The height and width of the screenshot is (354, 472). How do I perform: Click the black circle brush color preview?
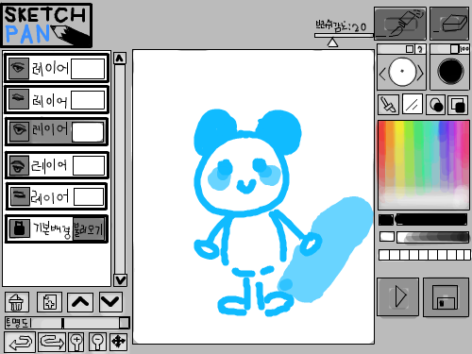point(450,71)
